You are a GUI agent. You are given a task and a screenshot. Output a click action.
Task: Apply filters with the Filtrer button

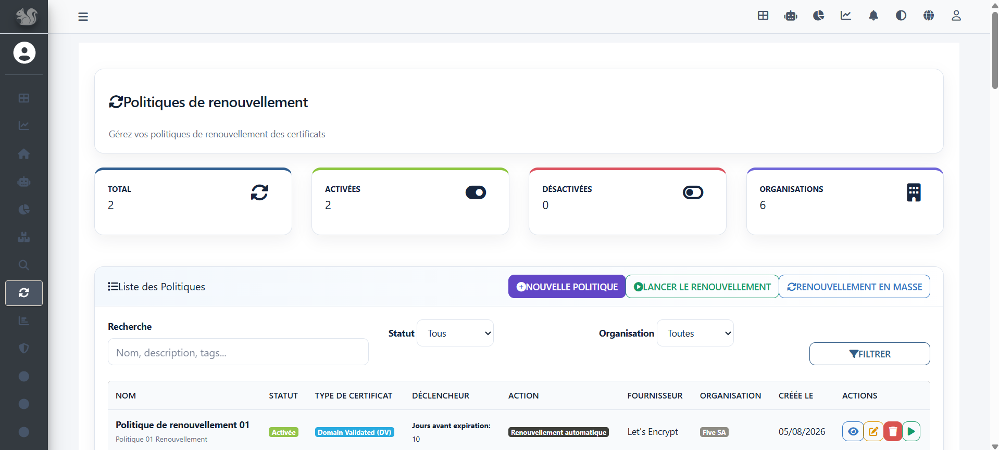pyautogui.click(x=869, y=354)
